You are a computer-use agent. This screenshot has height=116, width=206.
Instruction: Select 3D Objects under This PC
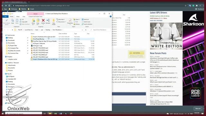[x=10, y=76]
